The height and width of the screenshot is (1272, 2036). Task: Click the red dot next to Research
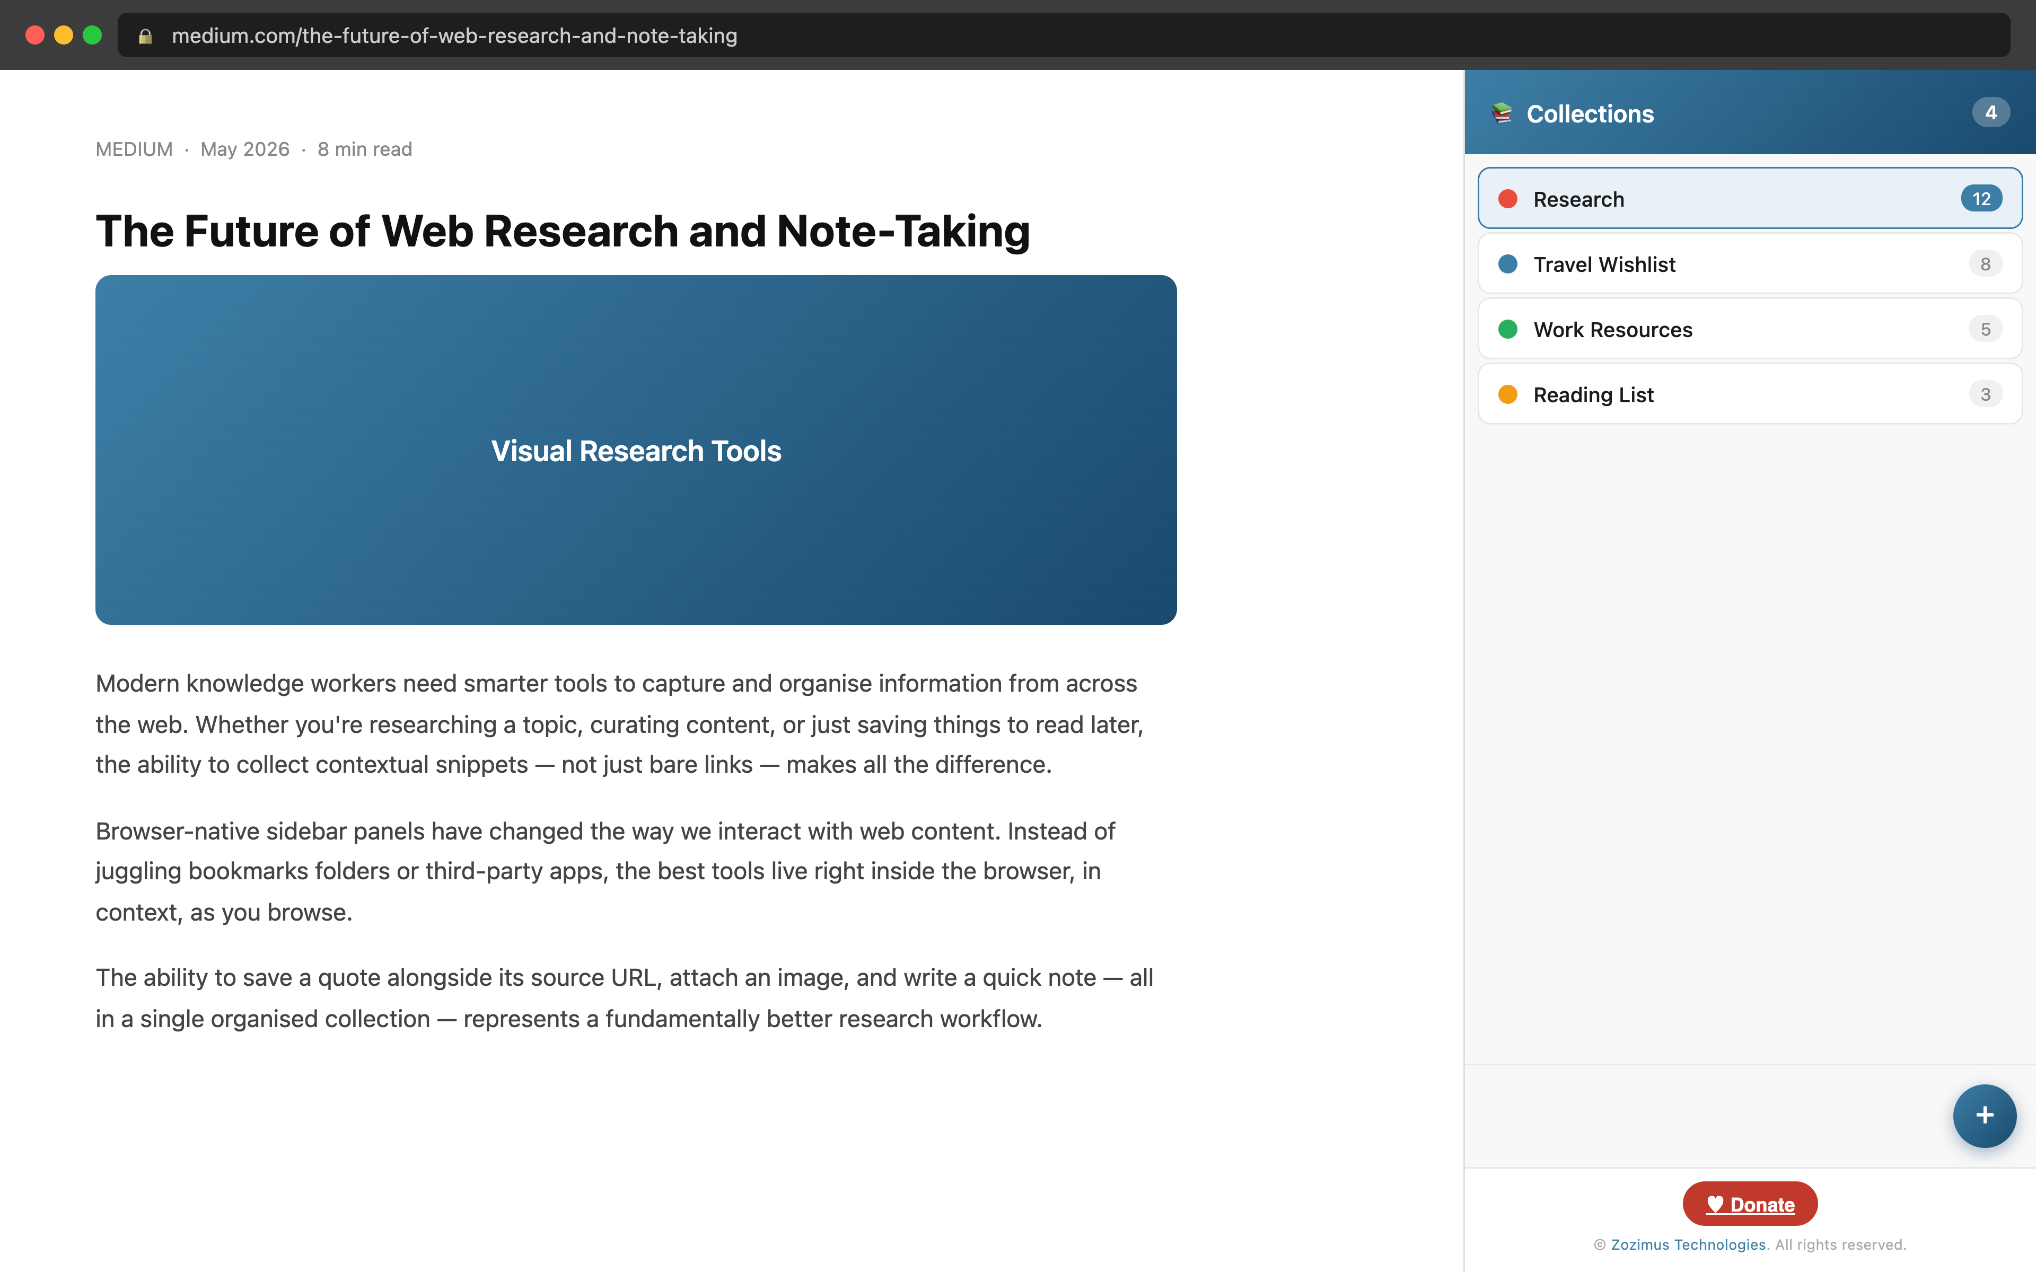click(1508, 199)
